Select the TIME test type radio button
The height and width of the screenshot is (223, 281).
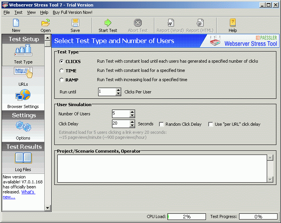(62, 71)
